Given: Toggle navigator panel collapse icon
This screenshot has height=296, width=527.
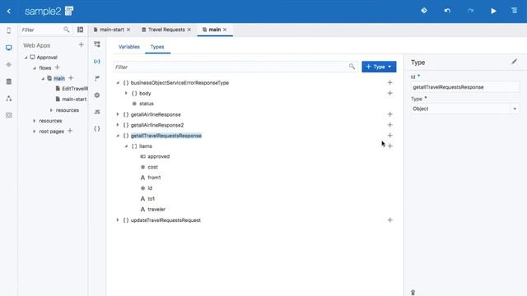Looking at the screenshot, I should (81, 30).
